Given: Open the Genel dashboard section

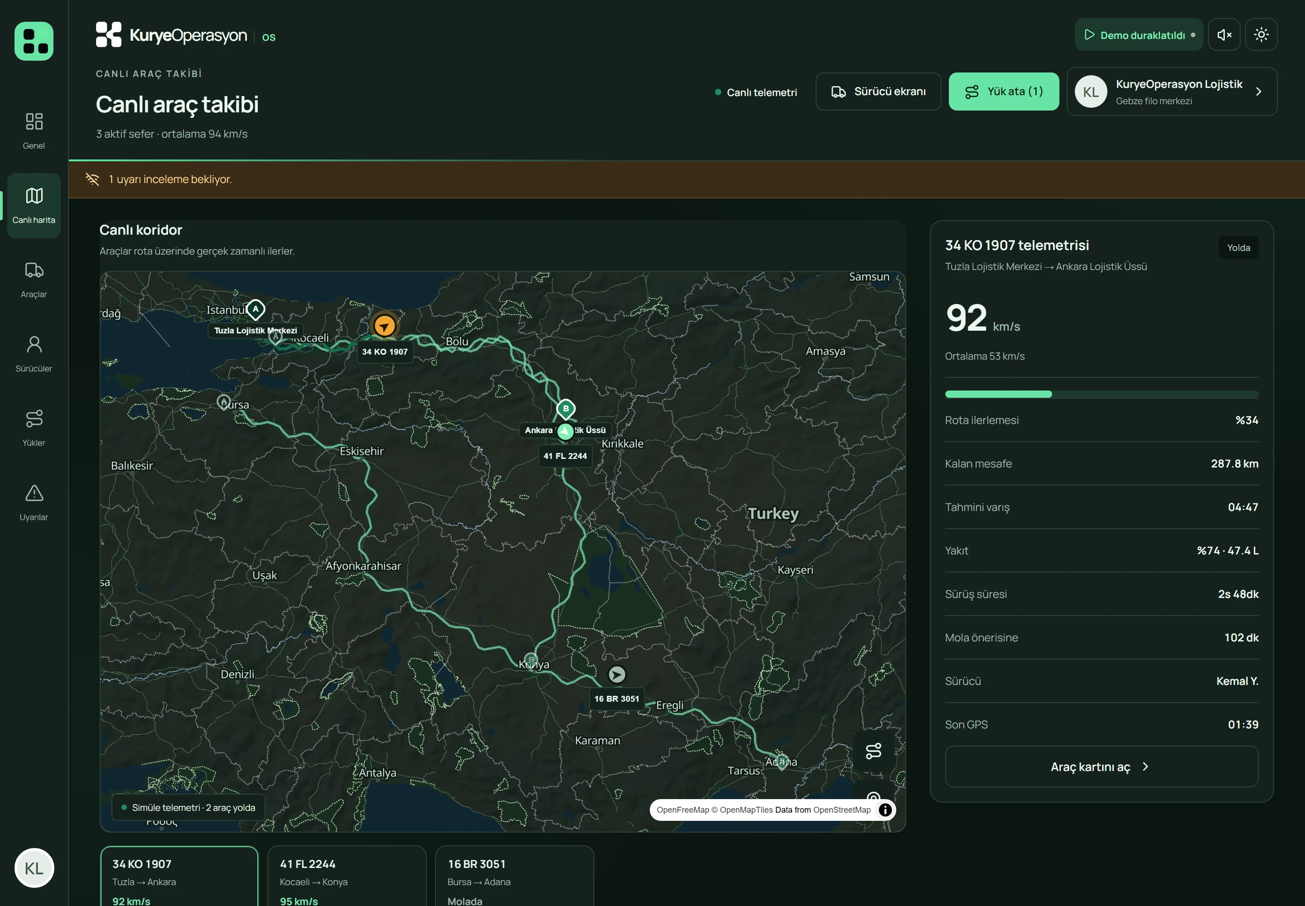Looking at the screenshot, I should 34,130.
